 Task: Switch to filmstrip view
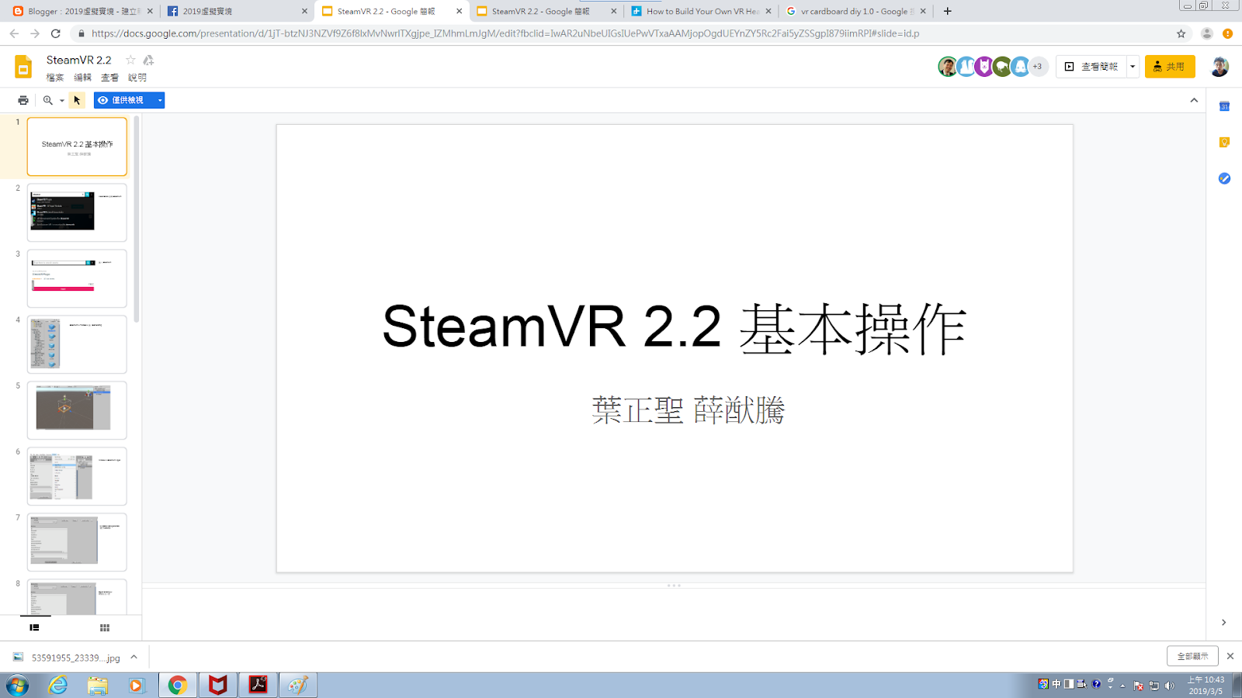[34, 627]
